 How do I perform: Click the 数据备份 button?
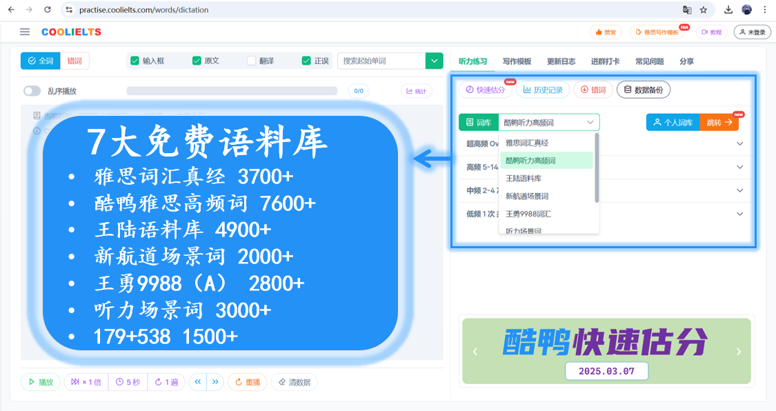644,90
